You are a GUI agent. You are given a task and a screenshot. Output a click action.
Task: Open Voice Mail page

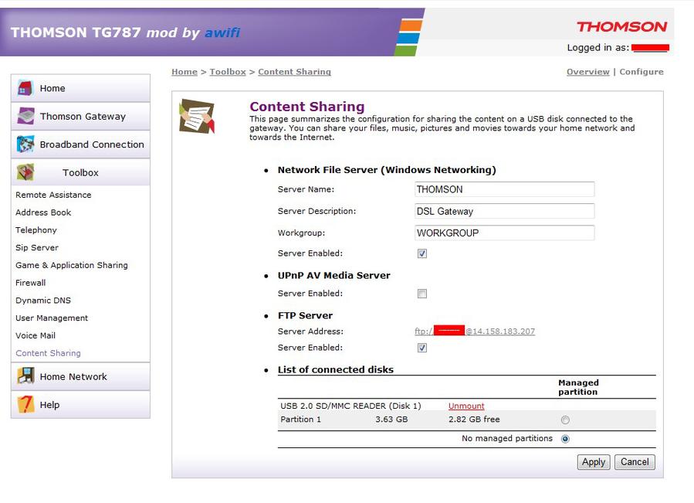[36, 335]
